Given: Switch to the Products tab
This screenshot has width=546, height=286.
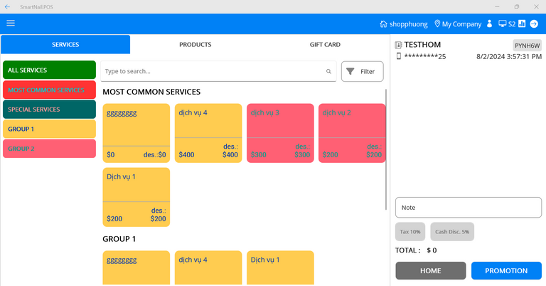Looking at the screenshot, I should coord(195,45).
